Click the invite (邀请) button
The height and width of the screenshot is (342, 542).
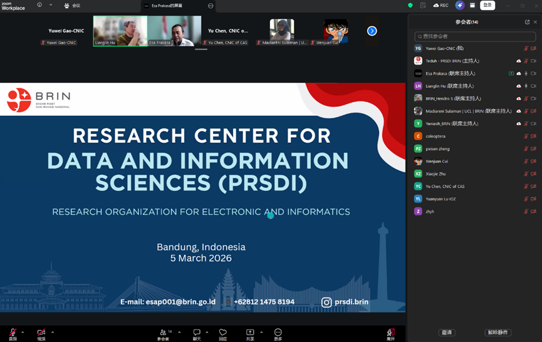(x=447, y=333)
